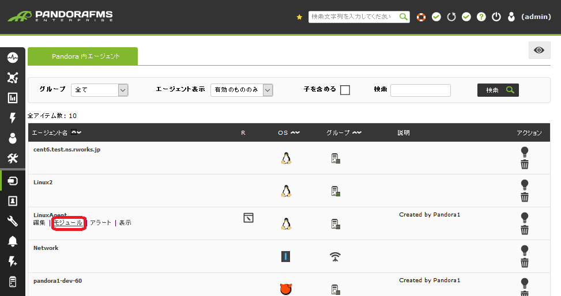
Task: Click the 検索 search button
Action: (x=498, y=90)
